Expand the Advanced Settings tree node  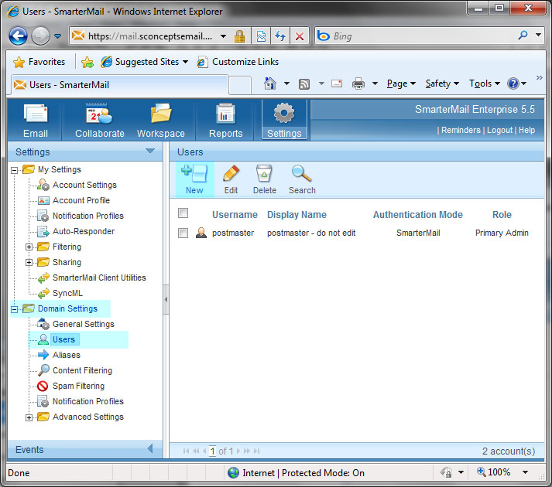click(29, 417)
